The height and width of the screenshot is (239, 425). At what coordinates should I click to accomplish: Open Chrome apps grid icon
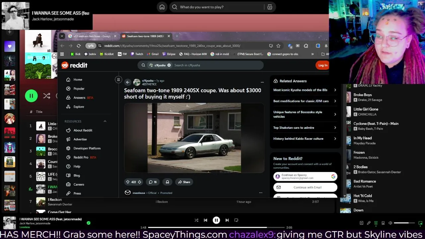[x=62, y=54]
